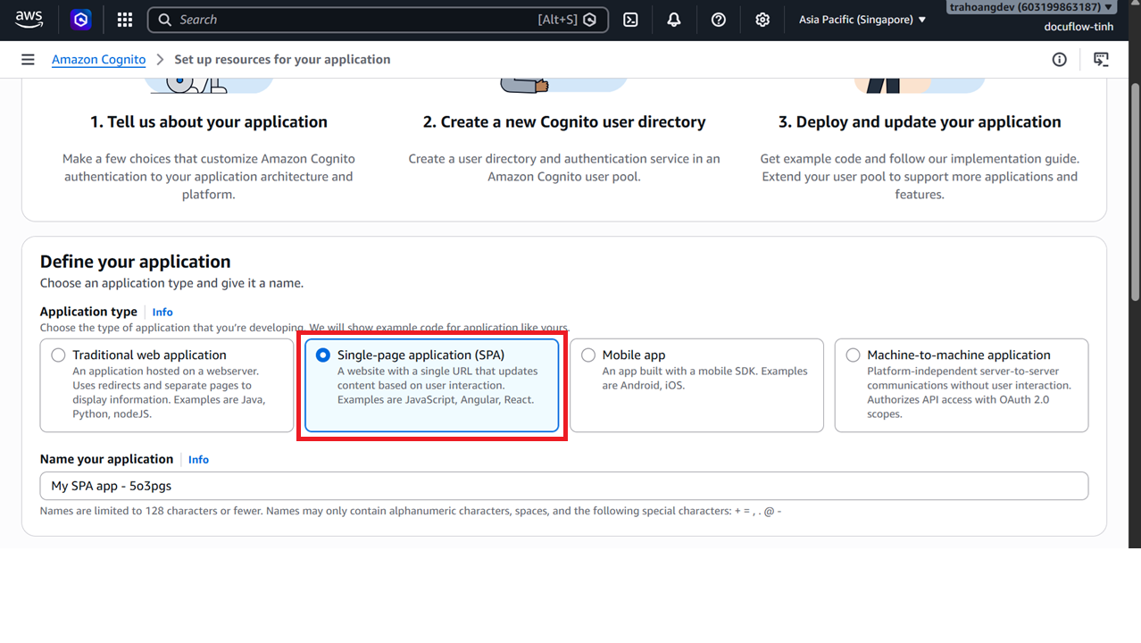The height and width of the screenshot is (643, 1141).
Task: Click the Amazon Cognito breadcrumb link
Action: click(98, 60)
